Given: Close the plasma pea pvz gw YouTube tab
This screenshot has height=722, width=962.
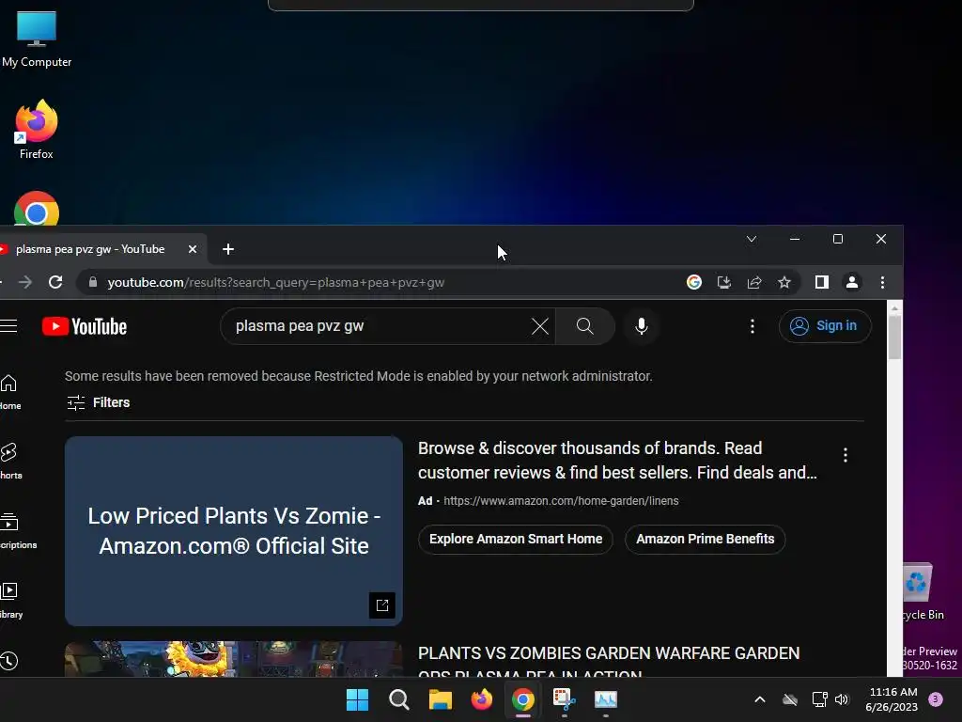Looking at the screenshot, I should pos(192,249).
